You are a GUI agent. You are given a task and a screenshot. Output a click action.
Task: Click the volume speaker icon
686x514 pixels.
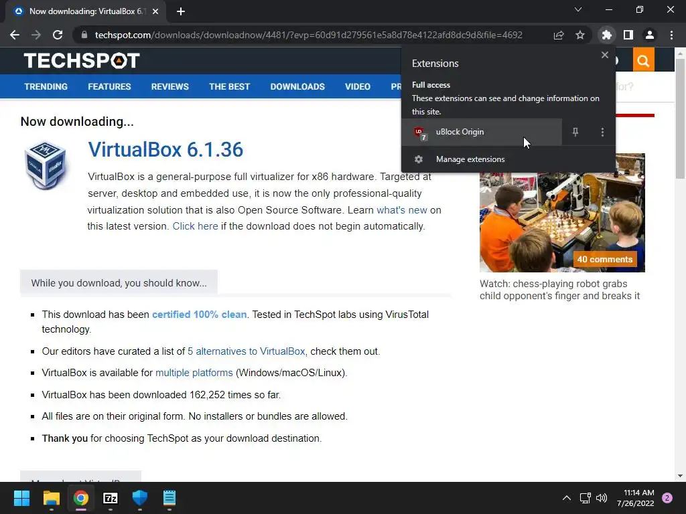point(602,498)
